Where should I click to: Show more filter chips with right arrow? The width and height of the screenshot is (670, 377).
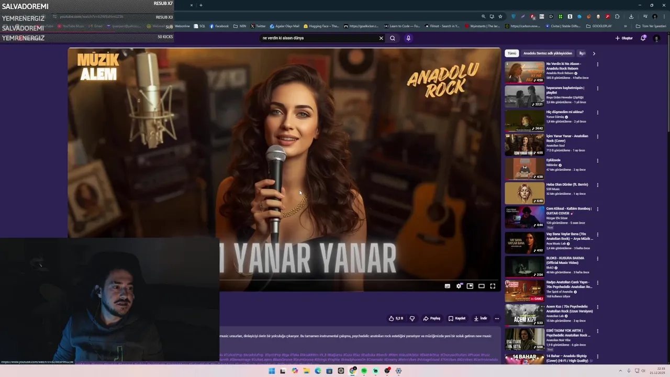click(594, 53)
